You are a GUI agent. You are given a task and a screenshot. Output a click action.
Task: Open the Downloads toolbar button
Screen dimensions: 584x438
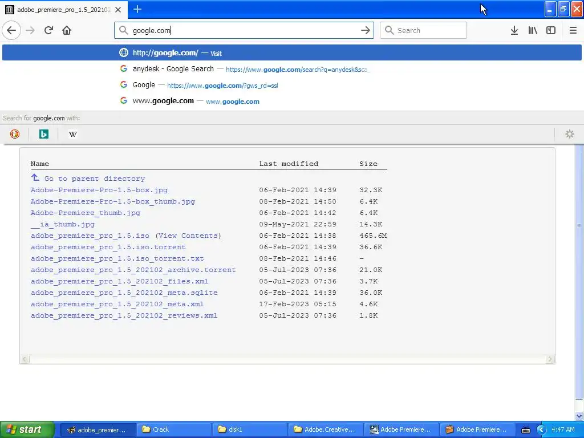point(514,30)
